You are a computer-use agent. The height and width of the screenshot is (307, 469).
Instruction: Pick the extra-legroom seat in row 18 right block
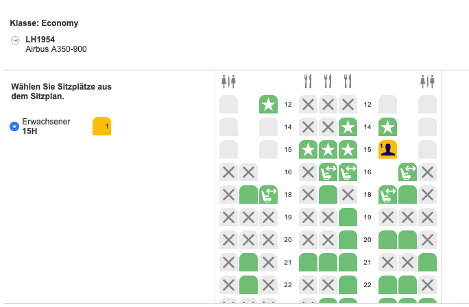(x=387, y=195)
